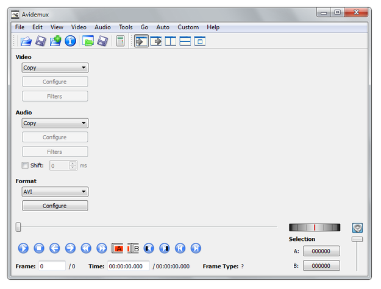
Task: Increase the Shift value with up arrow
Action: [x=73, y=163]
